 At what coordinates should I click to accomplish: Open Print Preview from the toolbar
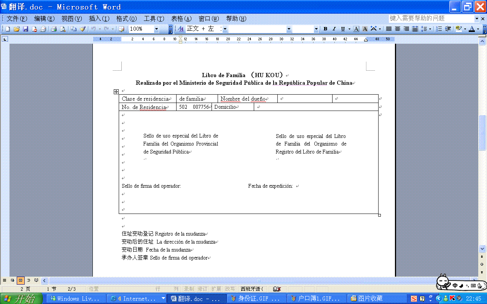62,29
